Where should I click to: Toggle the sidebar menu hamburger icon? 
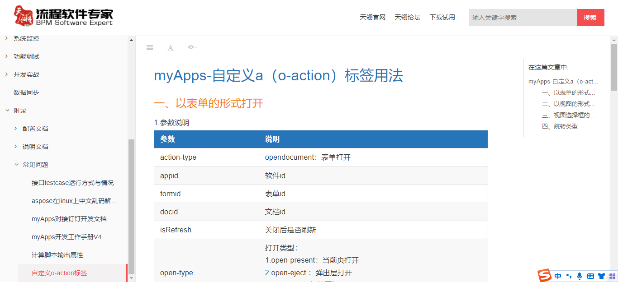pyautogui.click(x=150, y=48)
